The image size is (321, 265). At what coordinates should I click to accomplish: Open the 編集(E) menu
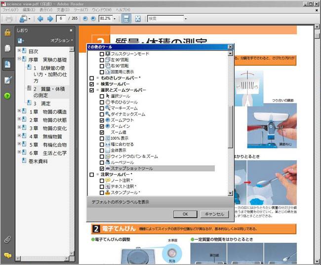29,10
